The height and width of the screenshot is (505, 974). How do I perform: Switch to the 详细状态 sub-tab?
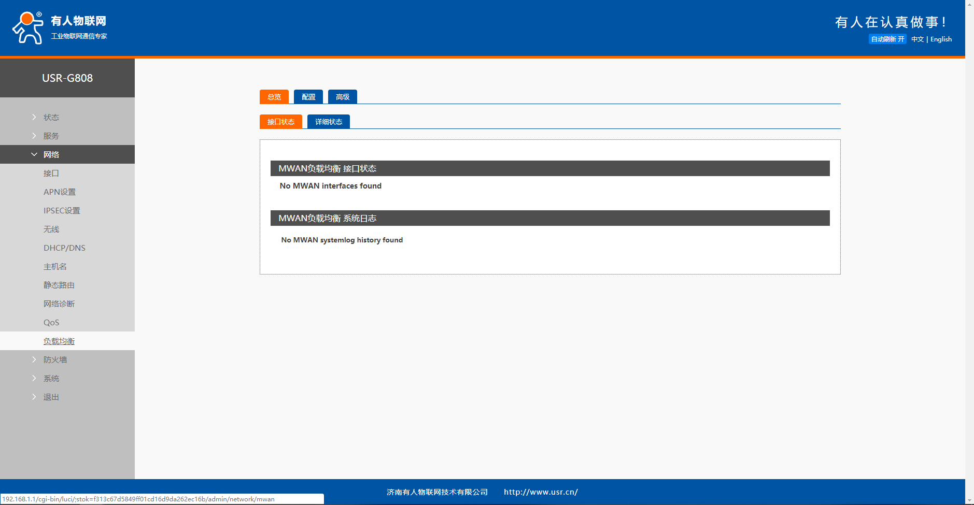pos(328,122)
